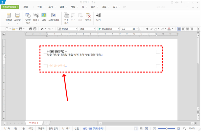Open the font color dropdown arrow
Viewport: 201px width, 131px height.
tap(172, 29)
